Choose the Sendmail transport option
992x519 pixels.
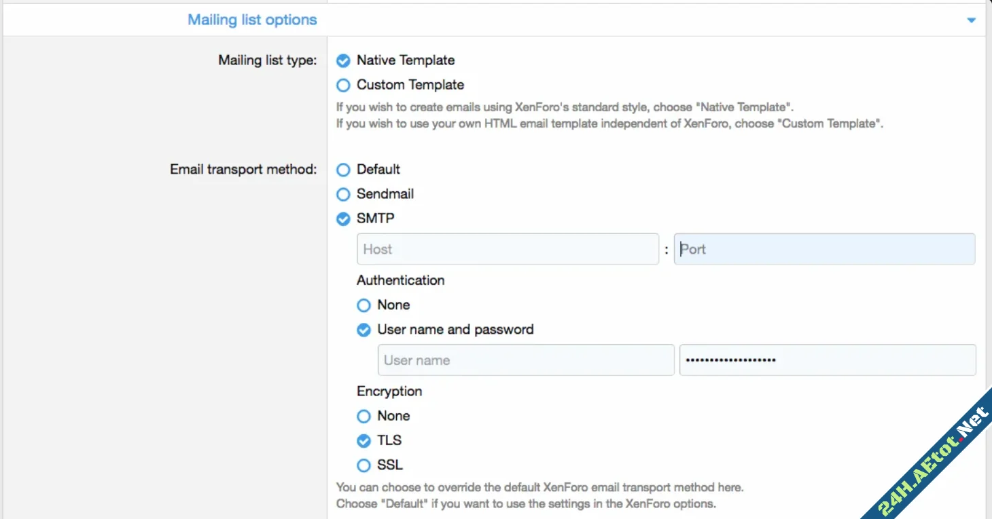click(344, 194)
